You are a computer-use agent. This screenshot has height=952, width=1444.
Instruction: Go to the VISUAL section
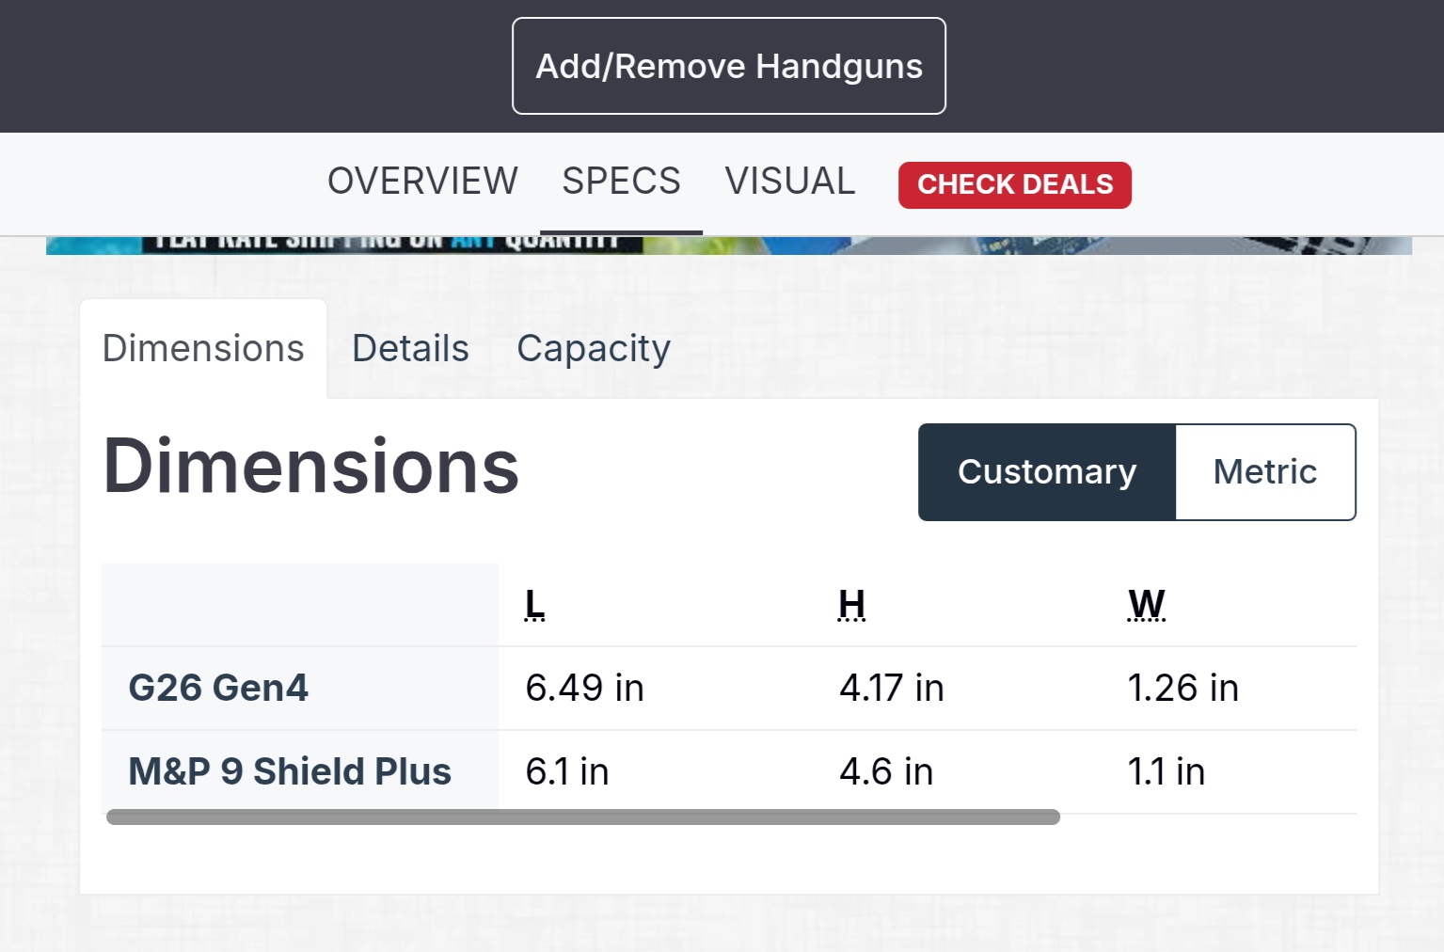(x=790, y=181)
